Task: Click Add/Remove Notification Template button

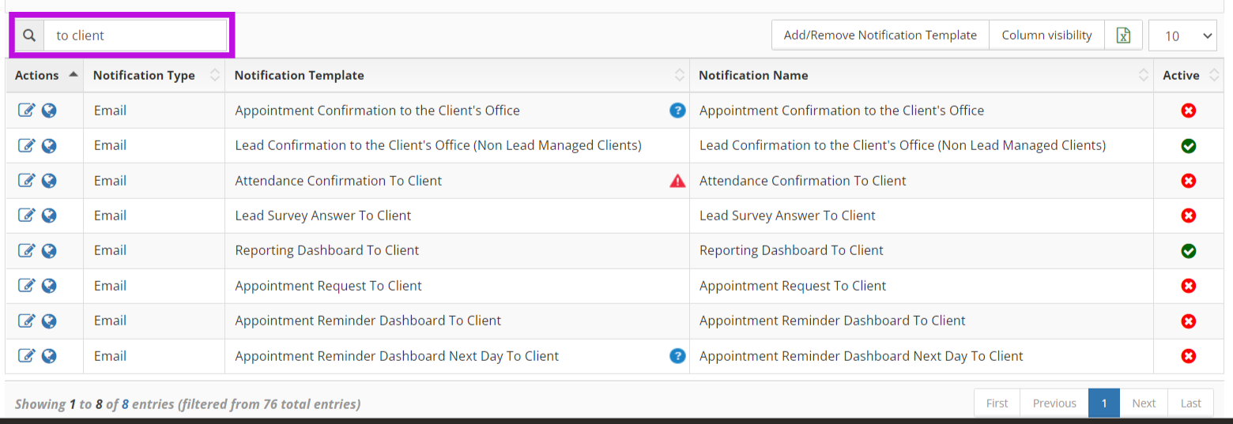Action: [x=880, y=36]
